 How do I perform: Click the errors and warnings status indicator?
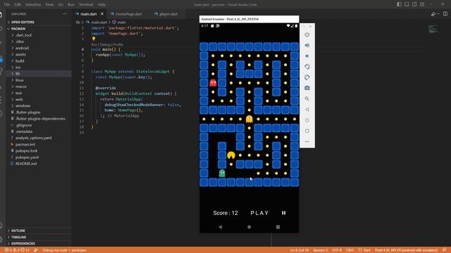tap(17, 250)
